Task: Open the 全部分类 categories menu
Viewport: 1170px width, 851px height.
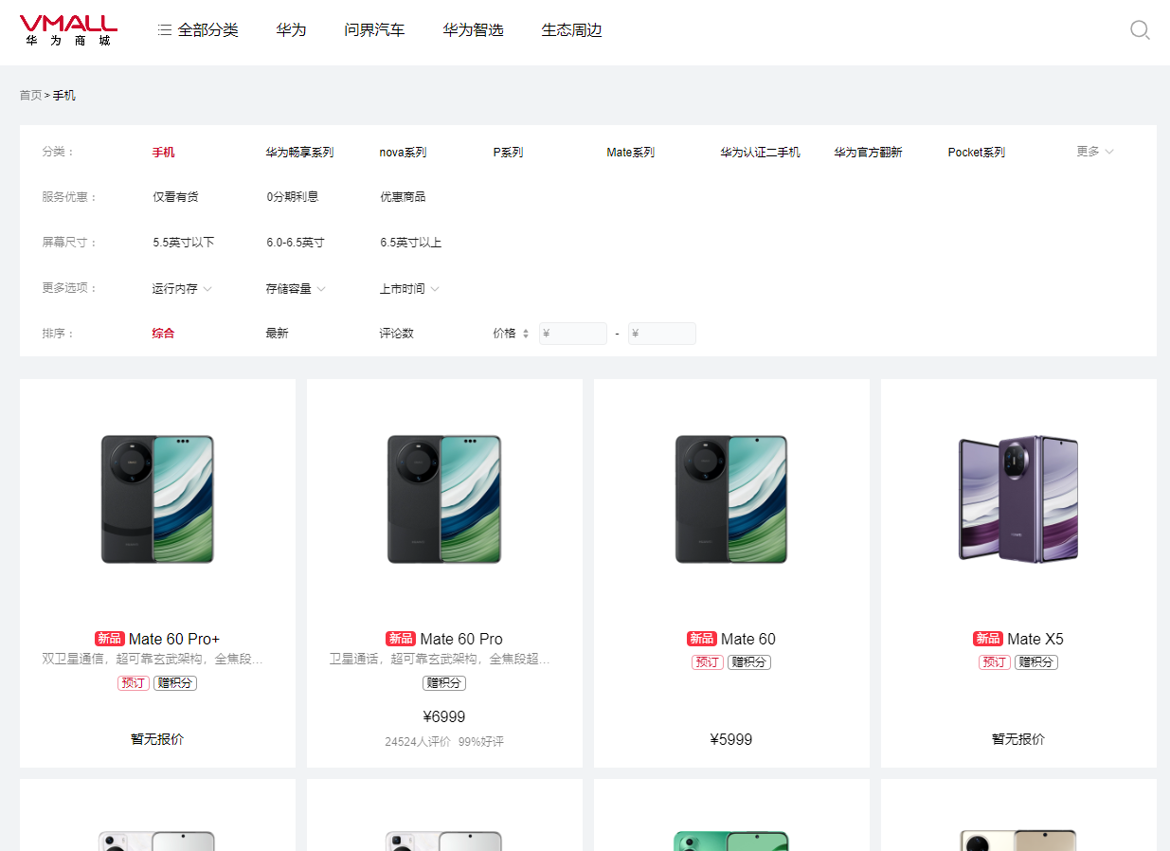Action: click(x=198, y=30)
